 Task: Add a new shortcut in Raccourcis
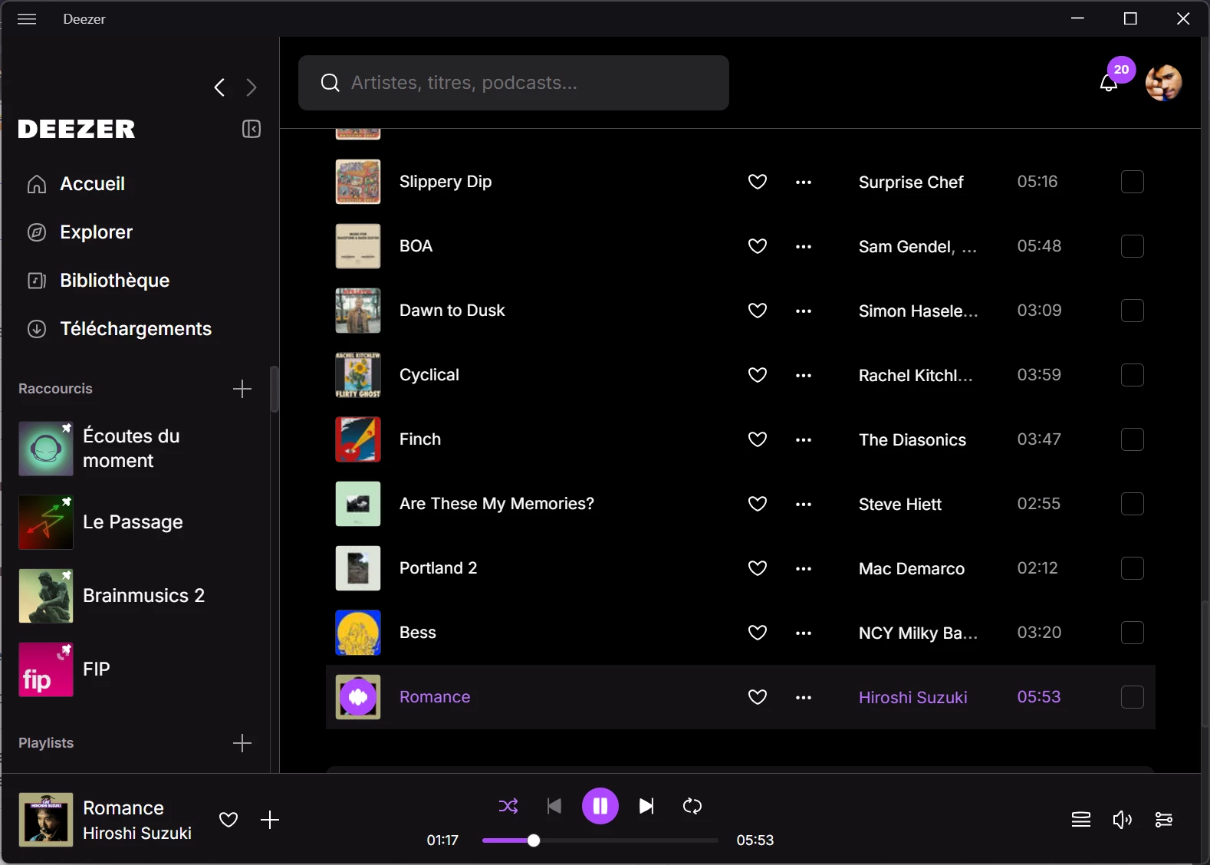(242, 389)
